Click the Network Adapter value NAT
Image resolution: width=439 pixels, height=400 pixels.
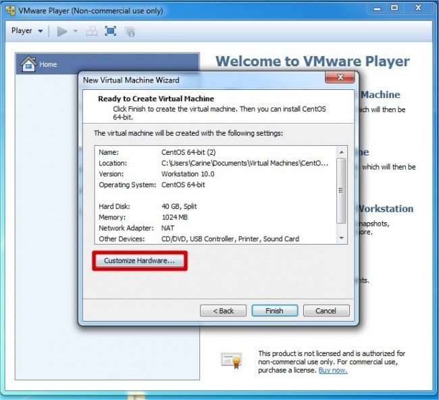coord(167,228)
